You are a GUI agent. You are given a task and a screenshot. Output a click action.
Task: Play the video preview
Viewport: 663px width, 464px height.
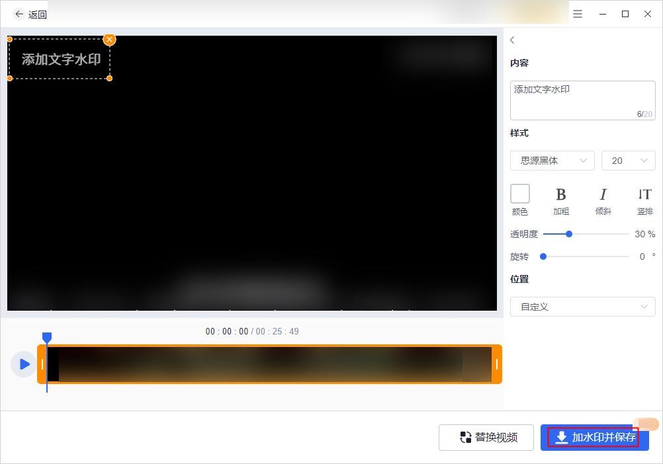(23, 364)
